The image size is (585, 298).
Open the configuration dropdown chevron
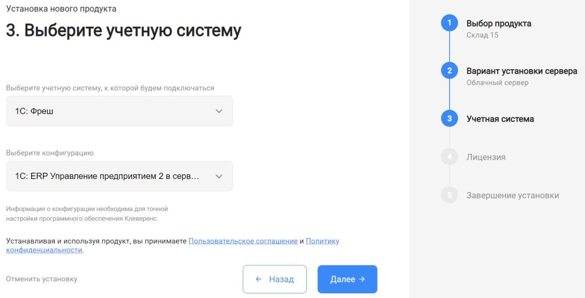tap(219, 176)
